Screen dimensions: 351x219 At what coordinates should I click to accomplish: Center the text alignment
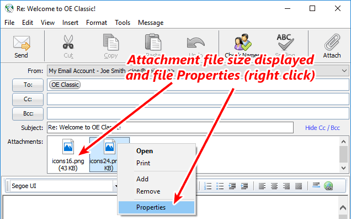pyautogui.click(x=274, y=186)
